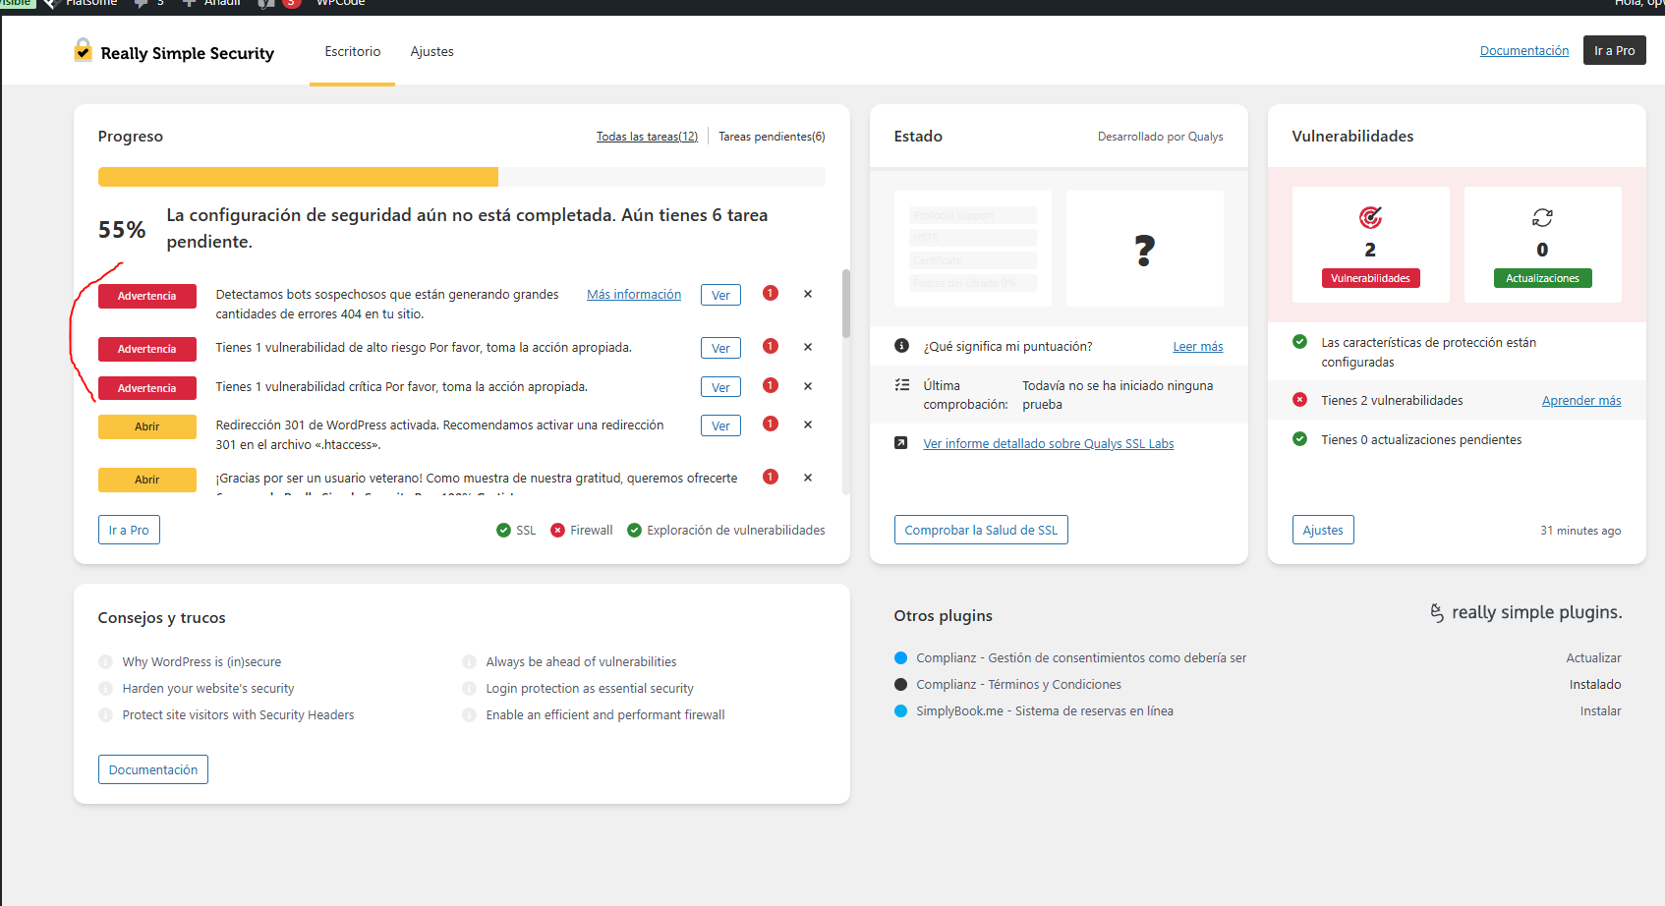Click the dark Ir a Pro header button
Image resolution: width=1665 pixels, height=906 pixels.
pos(1614,50)
